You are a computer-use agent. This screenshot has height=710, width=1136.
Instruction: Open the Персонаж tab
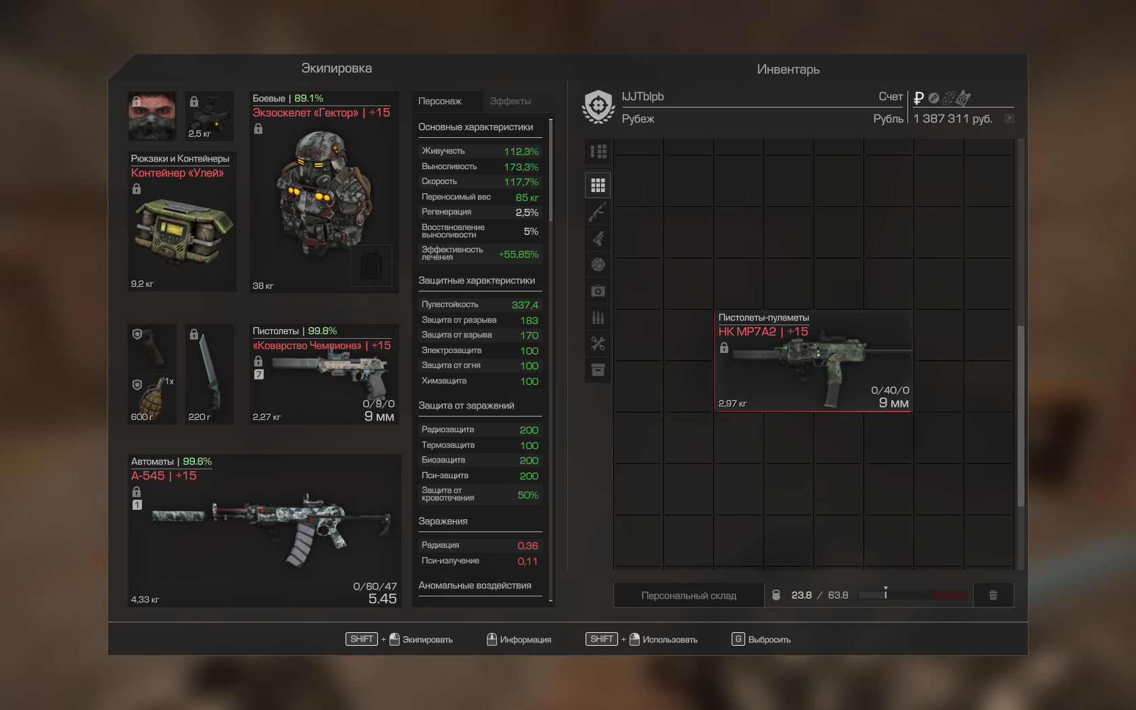pyautogui.click(x=440, y=101)
